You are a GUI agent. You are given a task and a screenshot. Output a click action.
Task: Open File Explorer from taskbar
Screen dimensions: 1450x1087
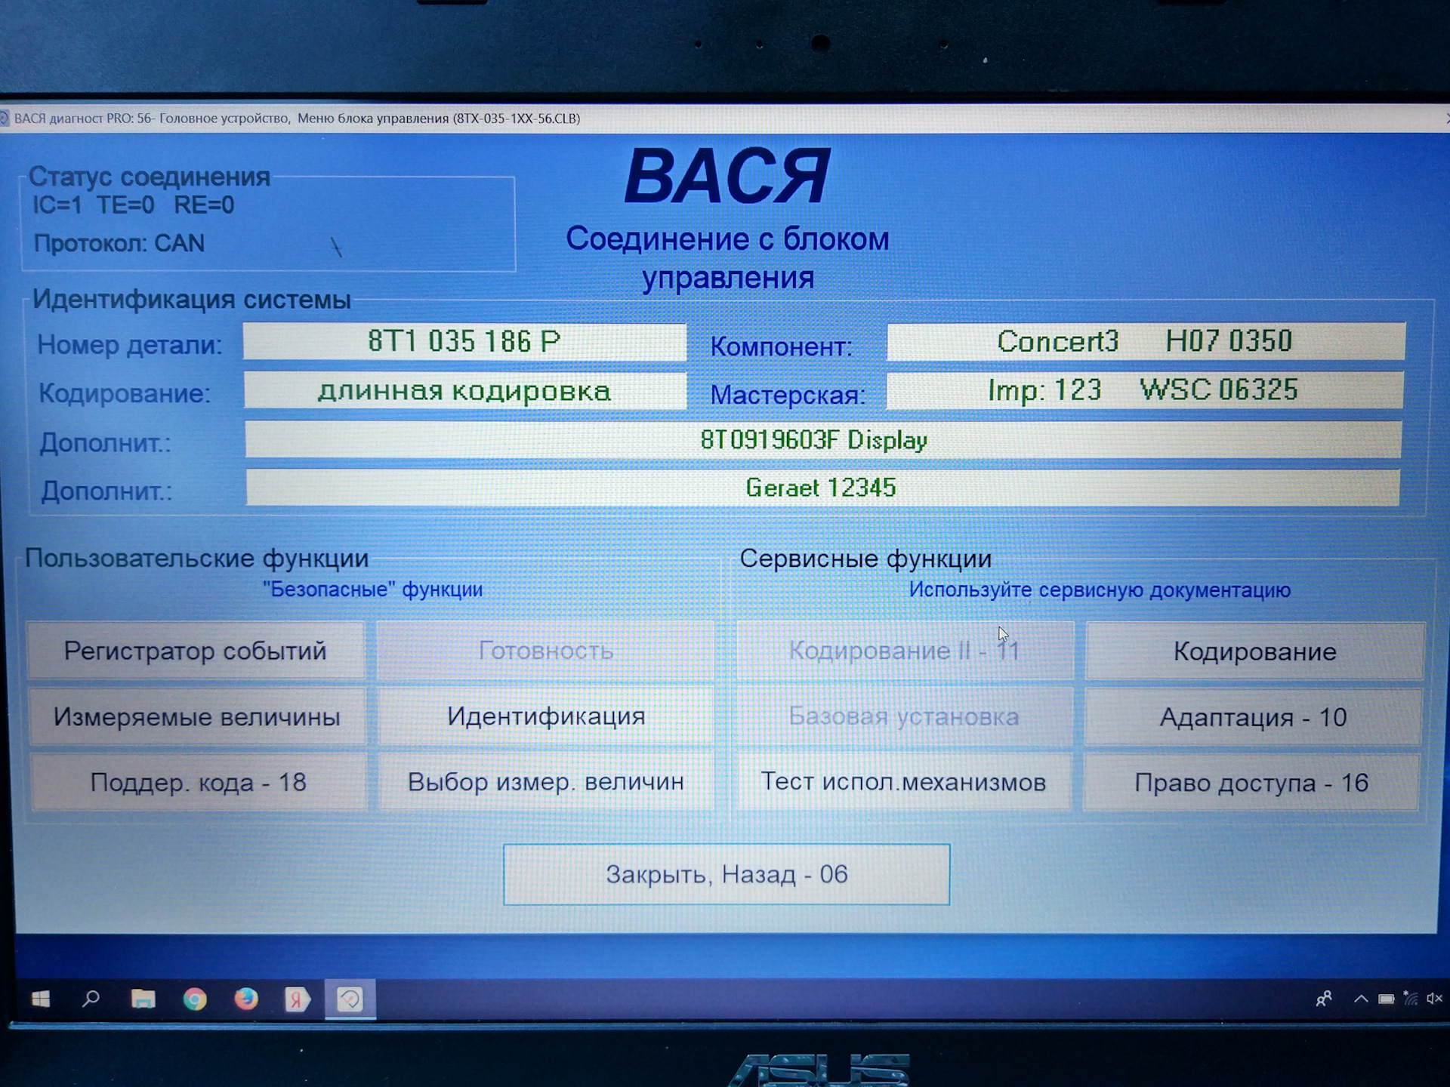click(143, 999)
